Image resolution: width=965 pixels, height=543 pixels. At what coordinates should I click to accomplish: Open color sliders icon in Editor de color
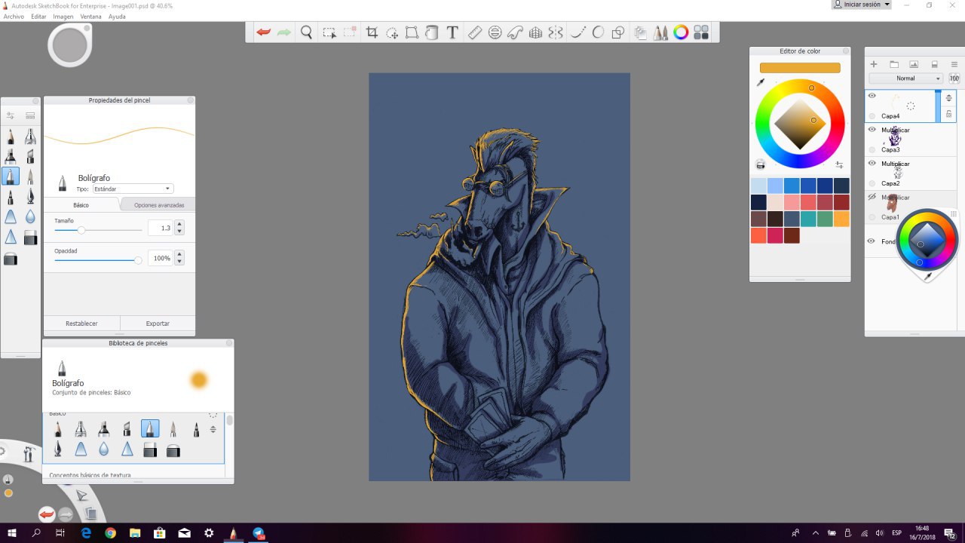pyautogui.click(x=839, y=164)
